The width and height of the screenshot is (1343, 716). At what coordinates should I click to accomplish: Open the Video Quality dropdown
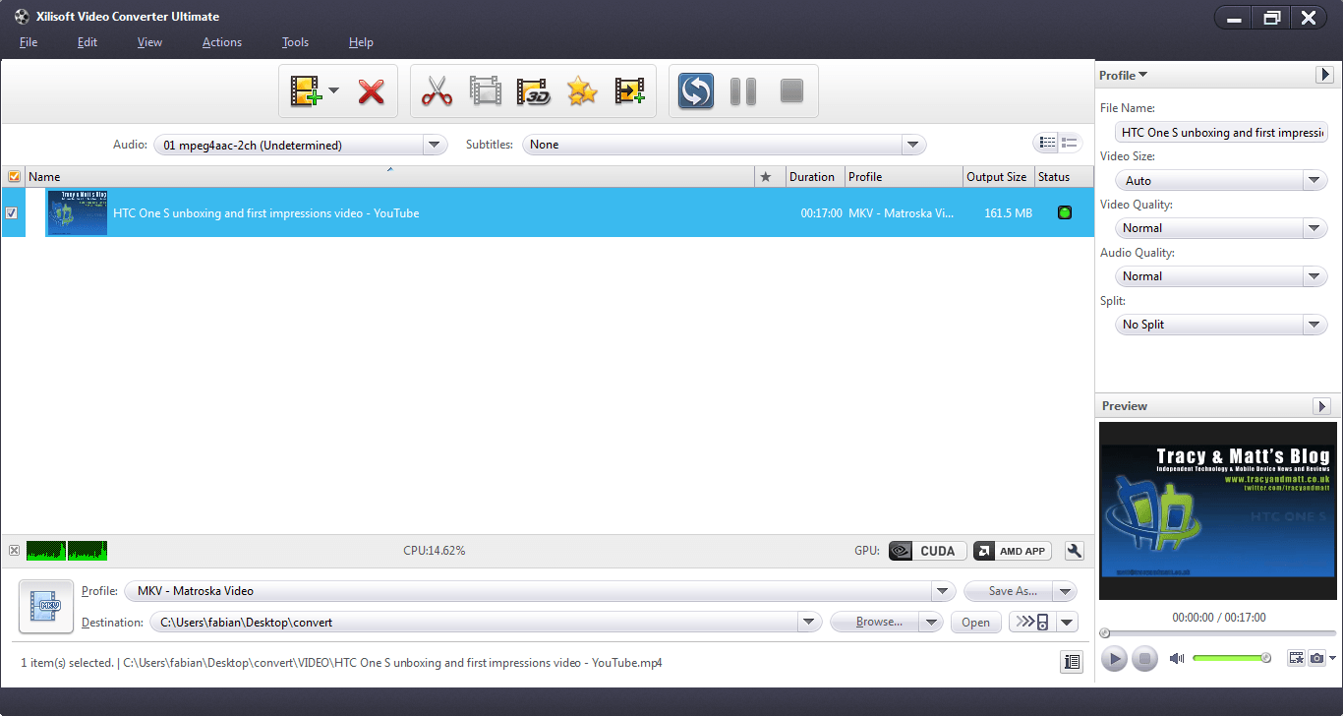(x=1314, y=227)
